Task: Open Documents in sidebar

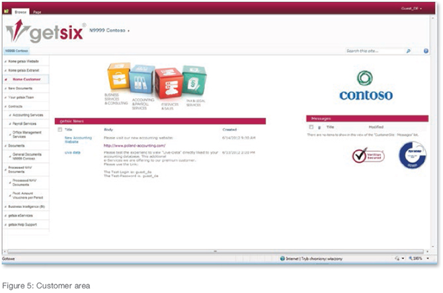Action: point(17,146)
